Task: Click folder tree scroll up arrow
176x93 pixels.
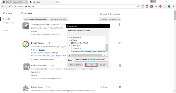Action: point(107,37)
